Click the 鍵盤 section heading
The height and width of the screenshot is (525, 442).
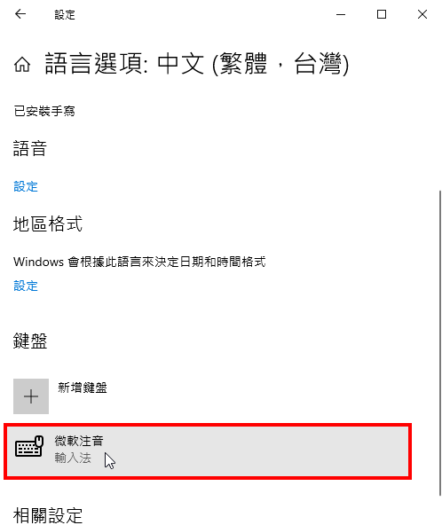point(30,341)
